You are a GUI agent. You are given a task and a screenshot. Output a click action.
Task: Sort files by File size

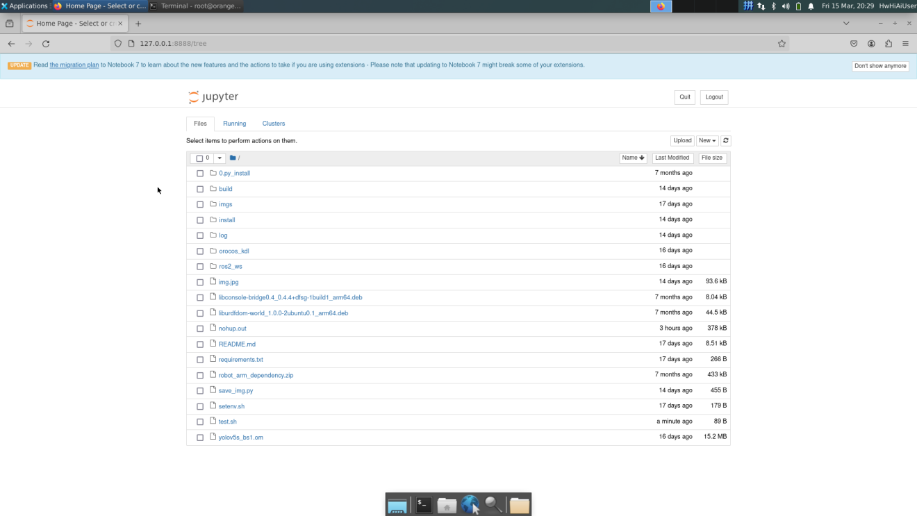[x=712, y=158]
